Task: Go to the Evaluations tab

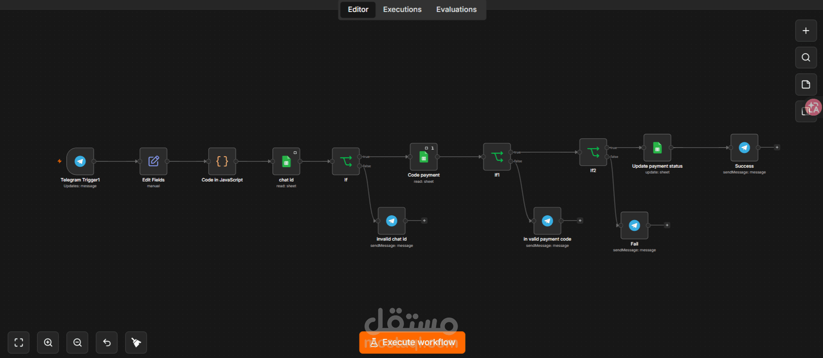Action: 456,9
